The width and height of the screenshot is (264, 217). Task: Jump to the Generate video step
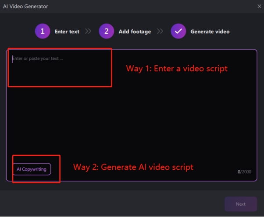click(x=210, y=31)
